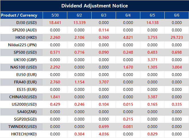Click the Dividend Adjustment Notice title
Screen dimensions: 189x138
pos(94,6)
